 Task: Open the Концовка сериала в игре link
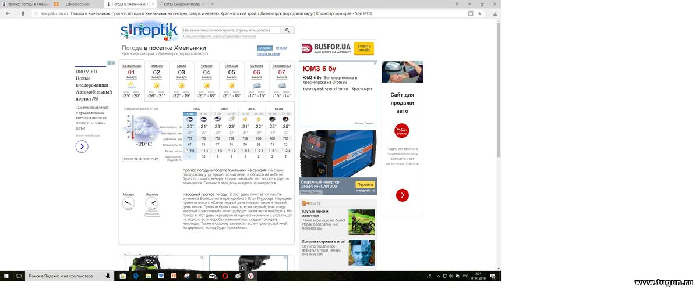(324, 241)
